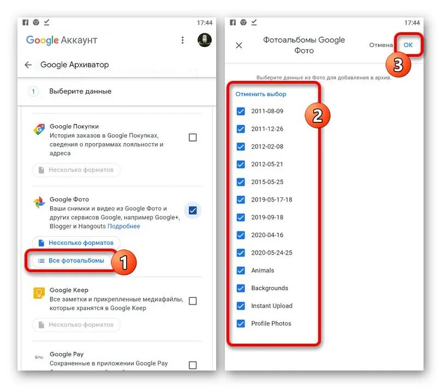The image size is (441, 388).
Task: Uncheck the Animals album
Action: [241, 271]
